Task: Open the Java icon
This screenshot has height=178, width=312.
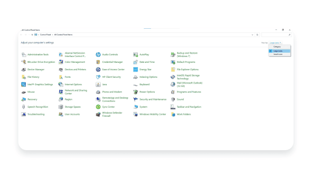Action: pyautogui.click(x=98, y=84)
